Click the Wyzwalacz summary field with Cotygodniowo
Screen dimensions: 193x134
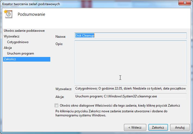point(130,88)
